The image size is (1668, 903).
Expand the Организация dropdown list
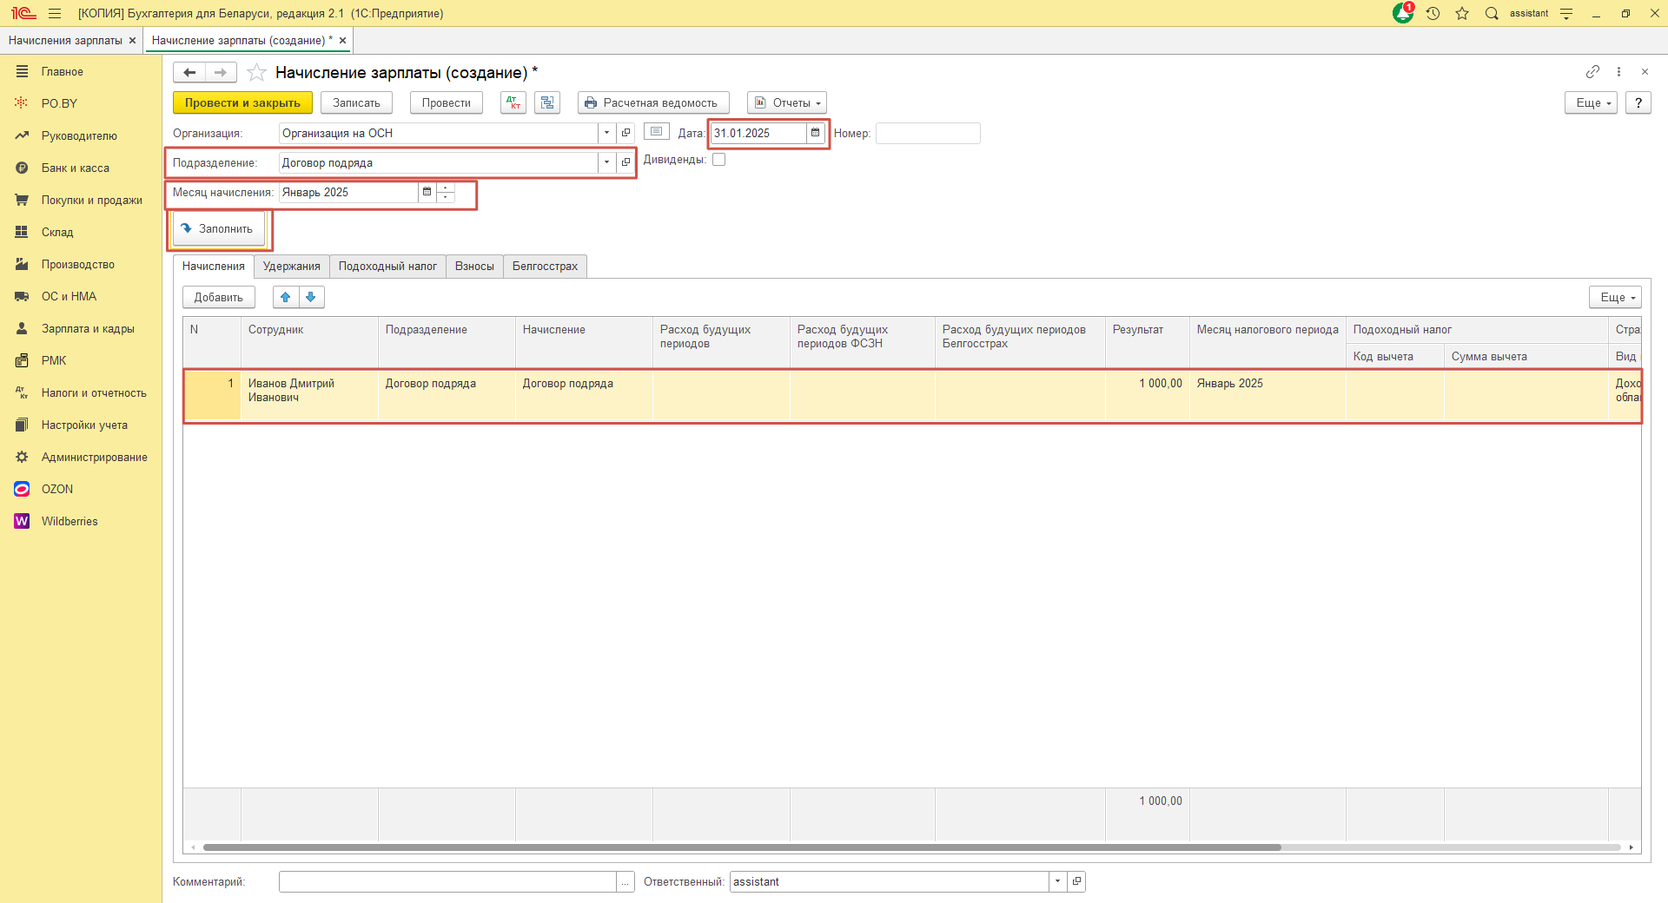pyautogui.click(x=606, y=134)
